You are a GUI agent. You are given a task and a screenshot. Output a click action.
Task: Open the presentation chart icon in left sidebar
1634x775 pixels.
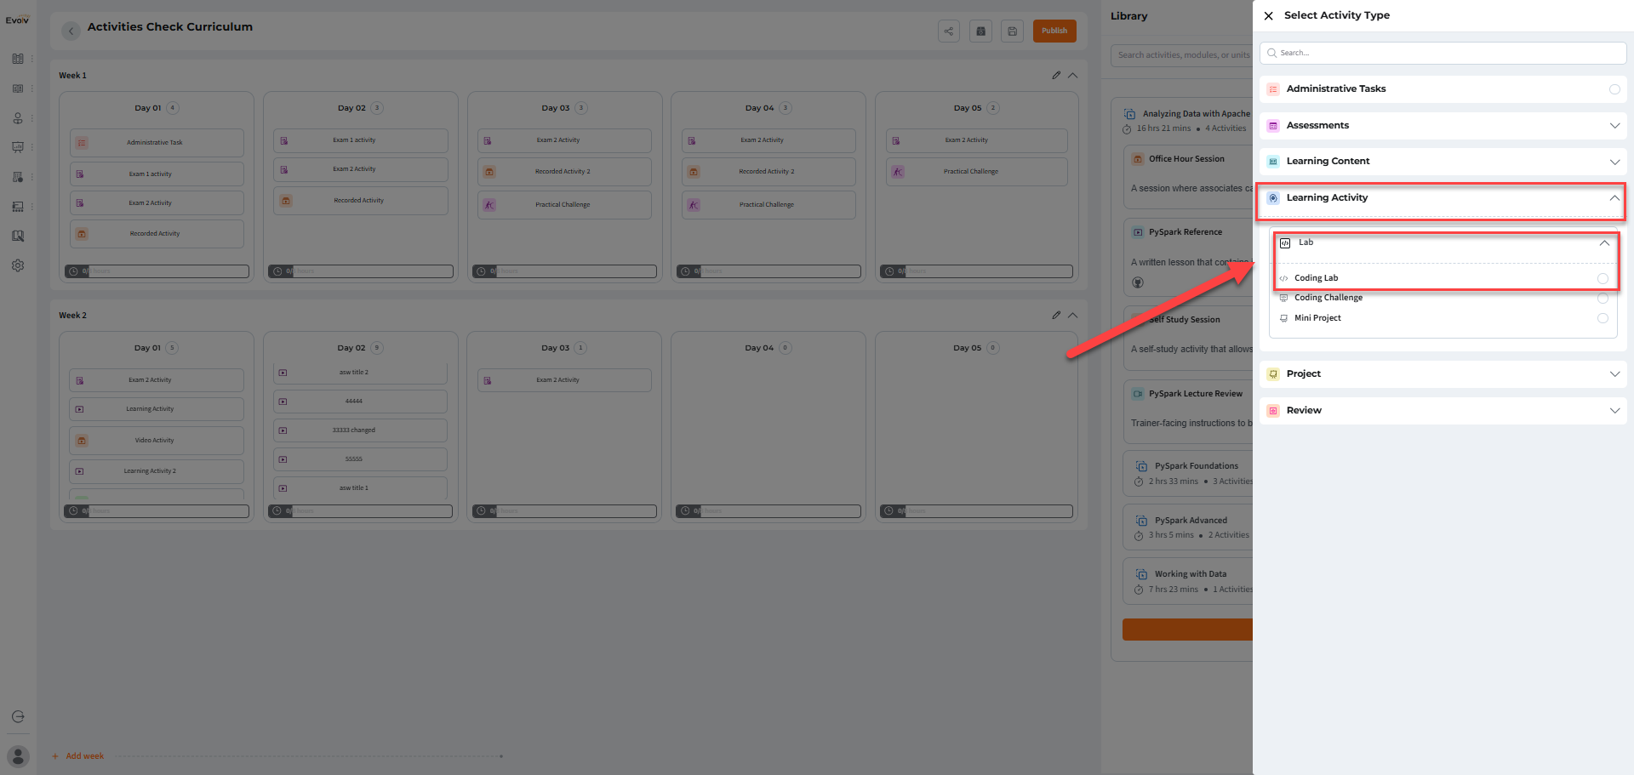(x=18, y=147)
